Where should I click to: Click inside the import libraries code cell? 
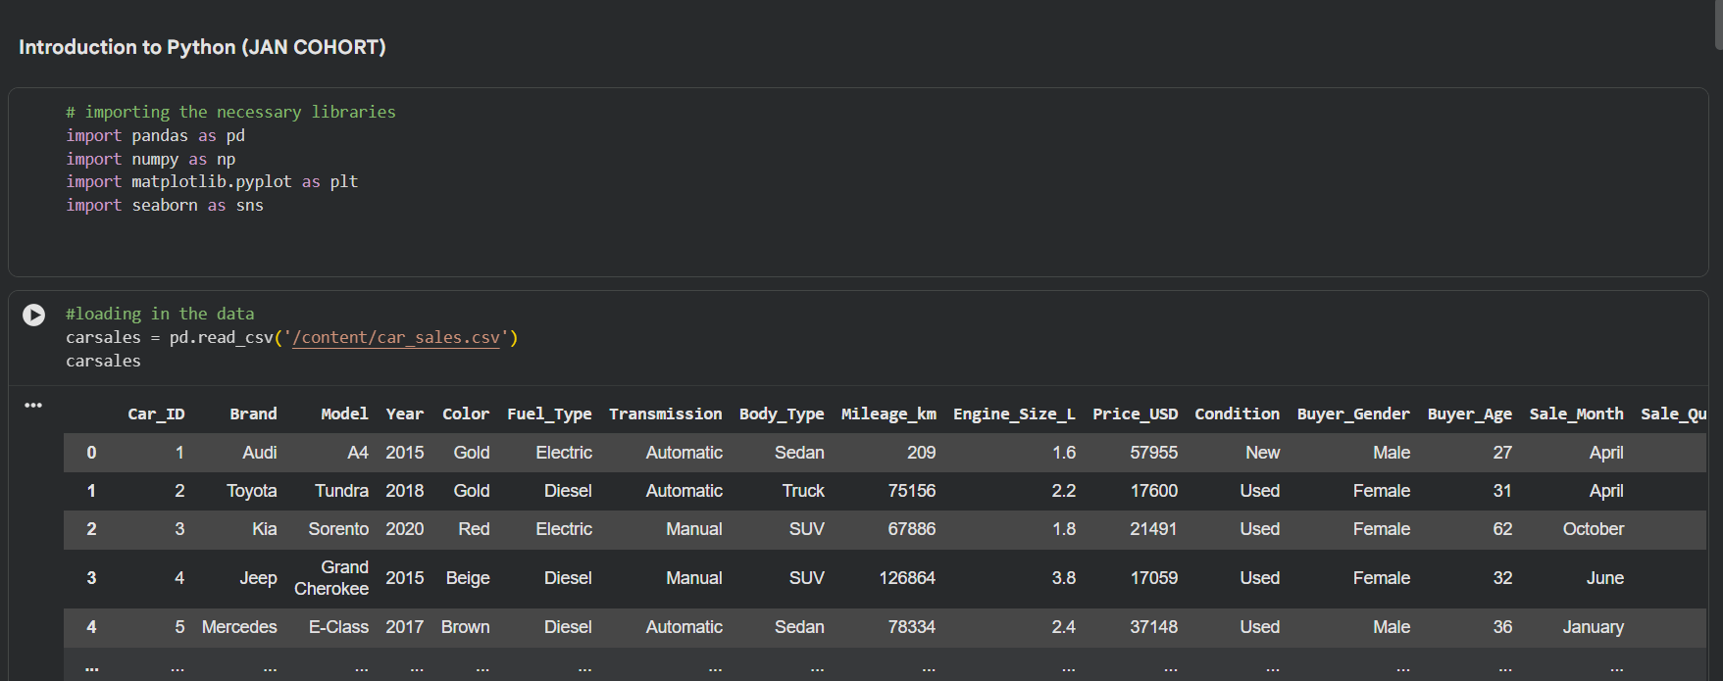(x=858, y=182)
